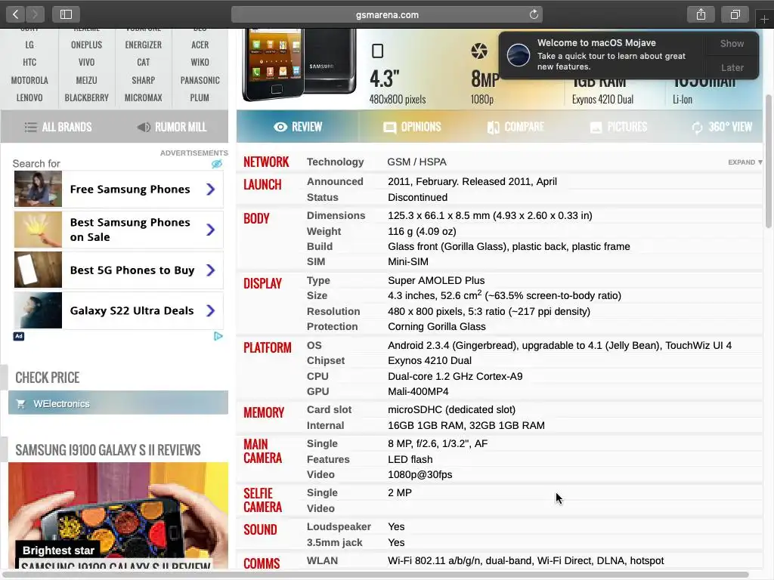This screenshot has height=580, width=774.
Task: Click Later on the macOS Mojave notification
Action: [x=732, y=67]
